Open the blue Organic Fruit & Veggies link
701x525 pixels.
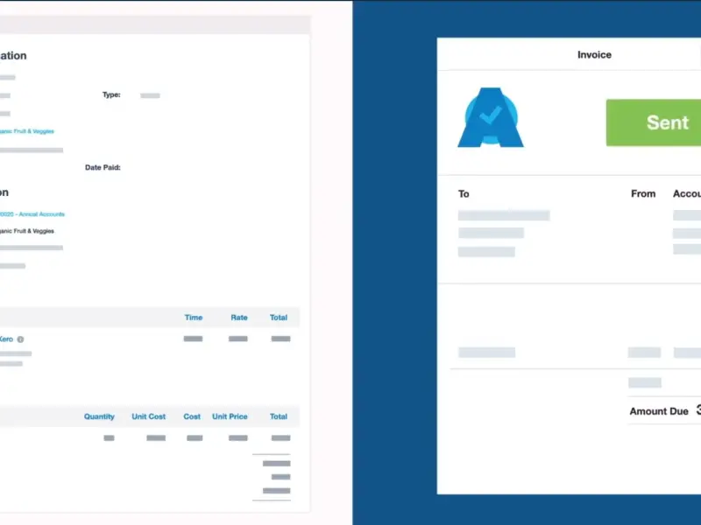tap(26, 131)
